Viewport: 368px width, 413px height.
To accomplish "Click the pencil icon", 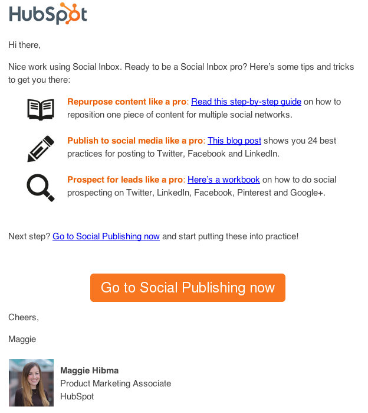I will 41,149.
